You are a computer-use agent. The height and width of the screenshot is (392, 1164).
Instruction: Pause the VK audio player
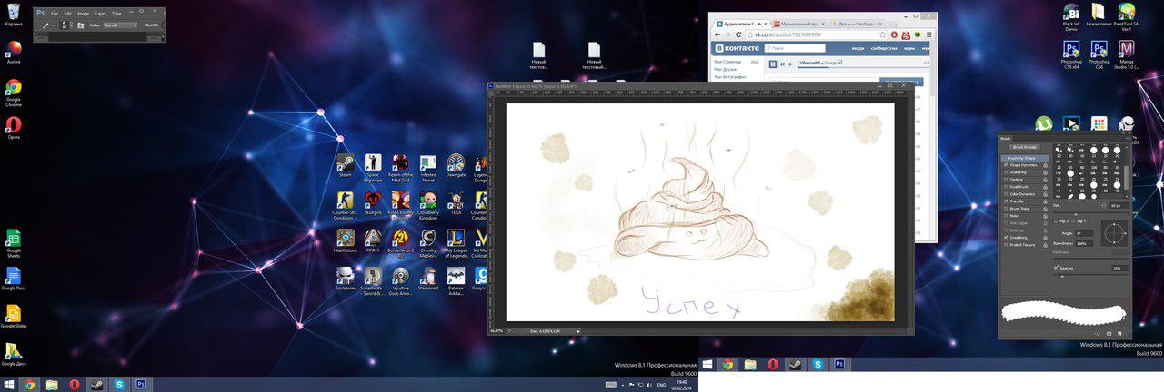(773, 64)
